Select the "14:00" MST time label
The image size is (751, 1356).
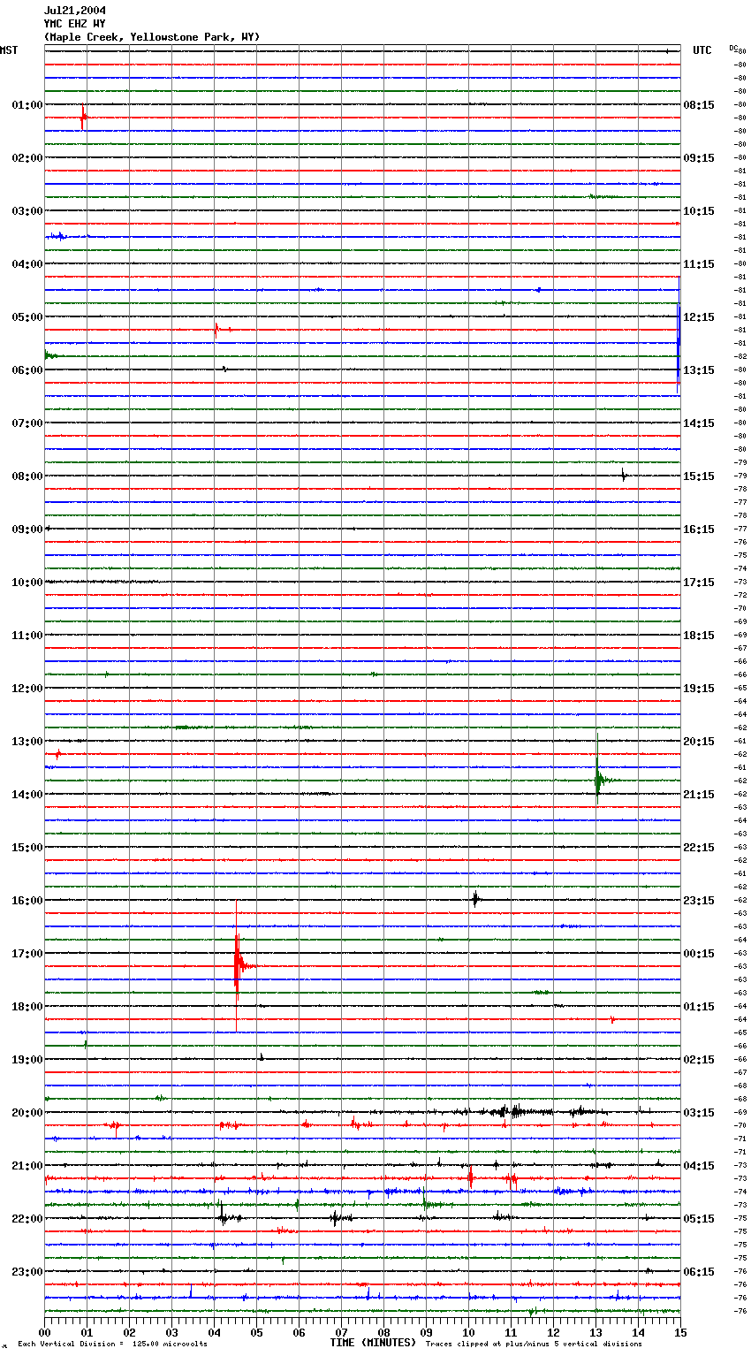pos(27,795)
